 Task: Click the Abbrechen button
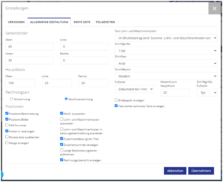[x=176, y=171]
